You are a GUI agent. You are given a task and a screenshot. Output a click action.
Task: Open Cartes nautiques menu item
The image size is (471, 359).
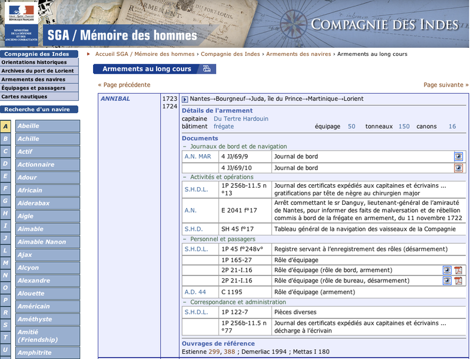click(x=39, y=97)
